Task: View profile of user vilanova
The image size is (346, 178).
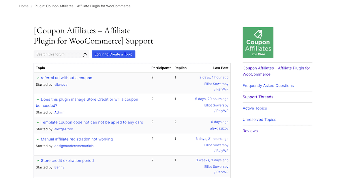Action: 61,85
